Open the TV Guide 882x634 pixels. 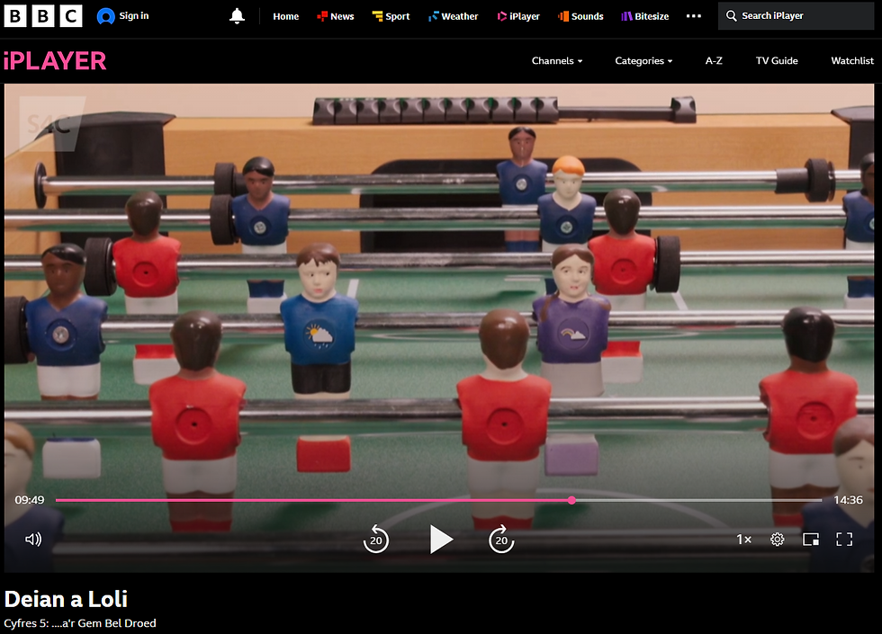pos(776,61)
